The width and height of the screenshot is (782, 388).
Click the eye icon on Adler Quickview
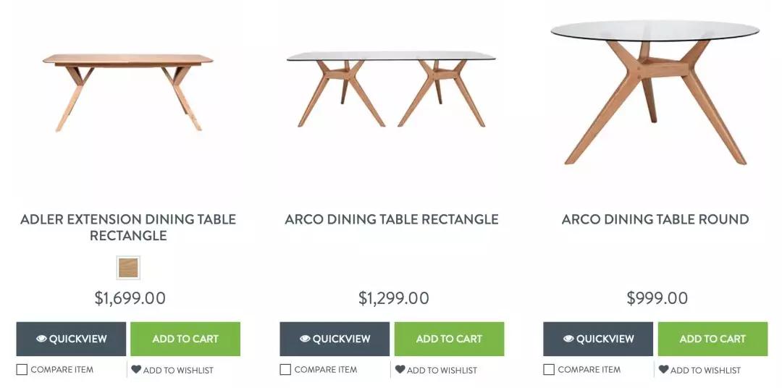click(x=41, y=339)
